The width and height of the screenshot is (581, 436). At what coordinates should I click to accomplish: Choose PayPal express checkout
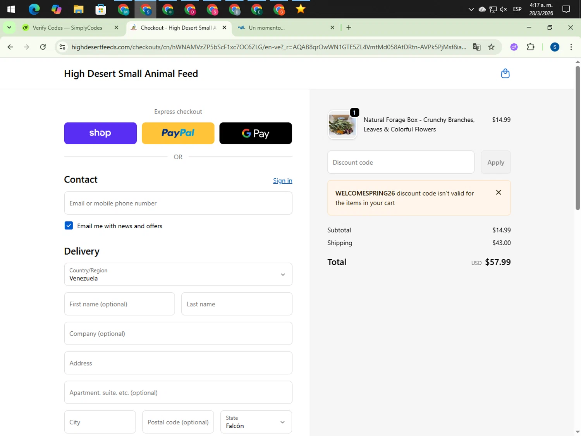[178, 133]
